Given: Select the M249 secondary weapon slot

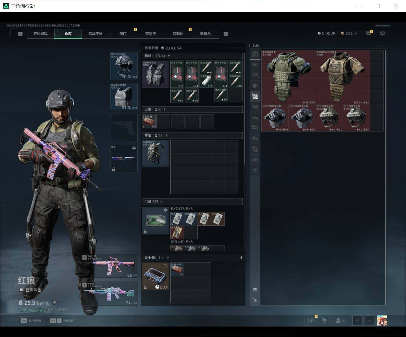Looking at the screenshot, I should [x=109, y=293].
